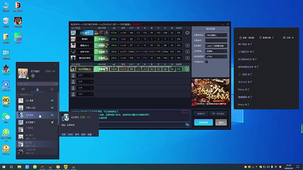Screen dimensions: 303x170
Task: Open the bottom empty slot dropdown in team two
Action: [x=85, y=94]
